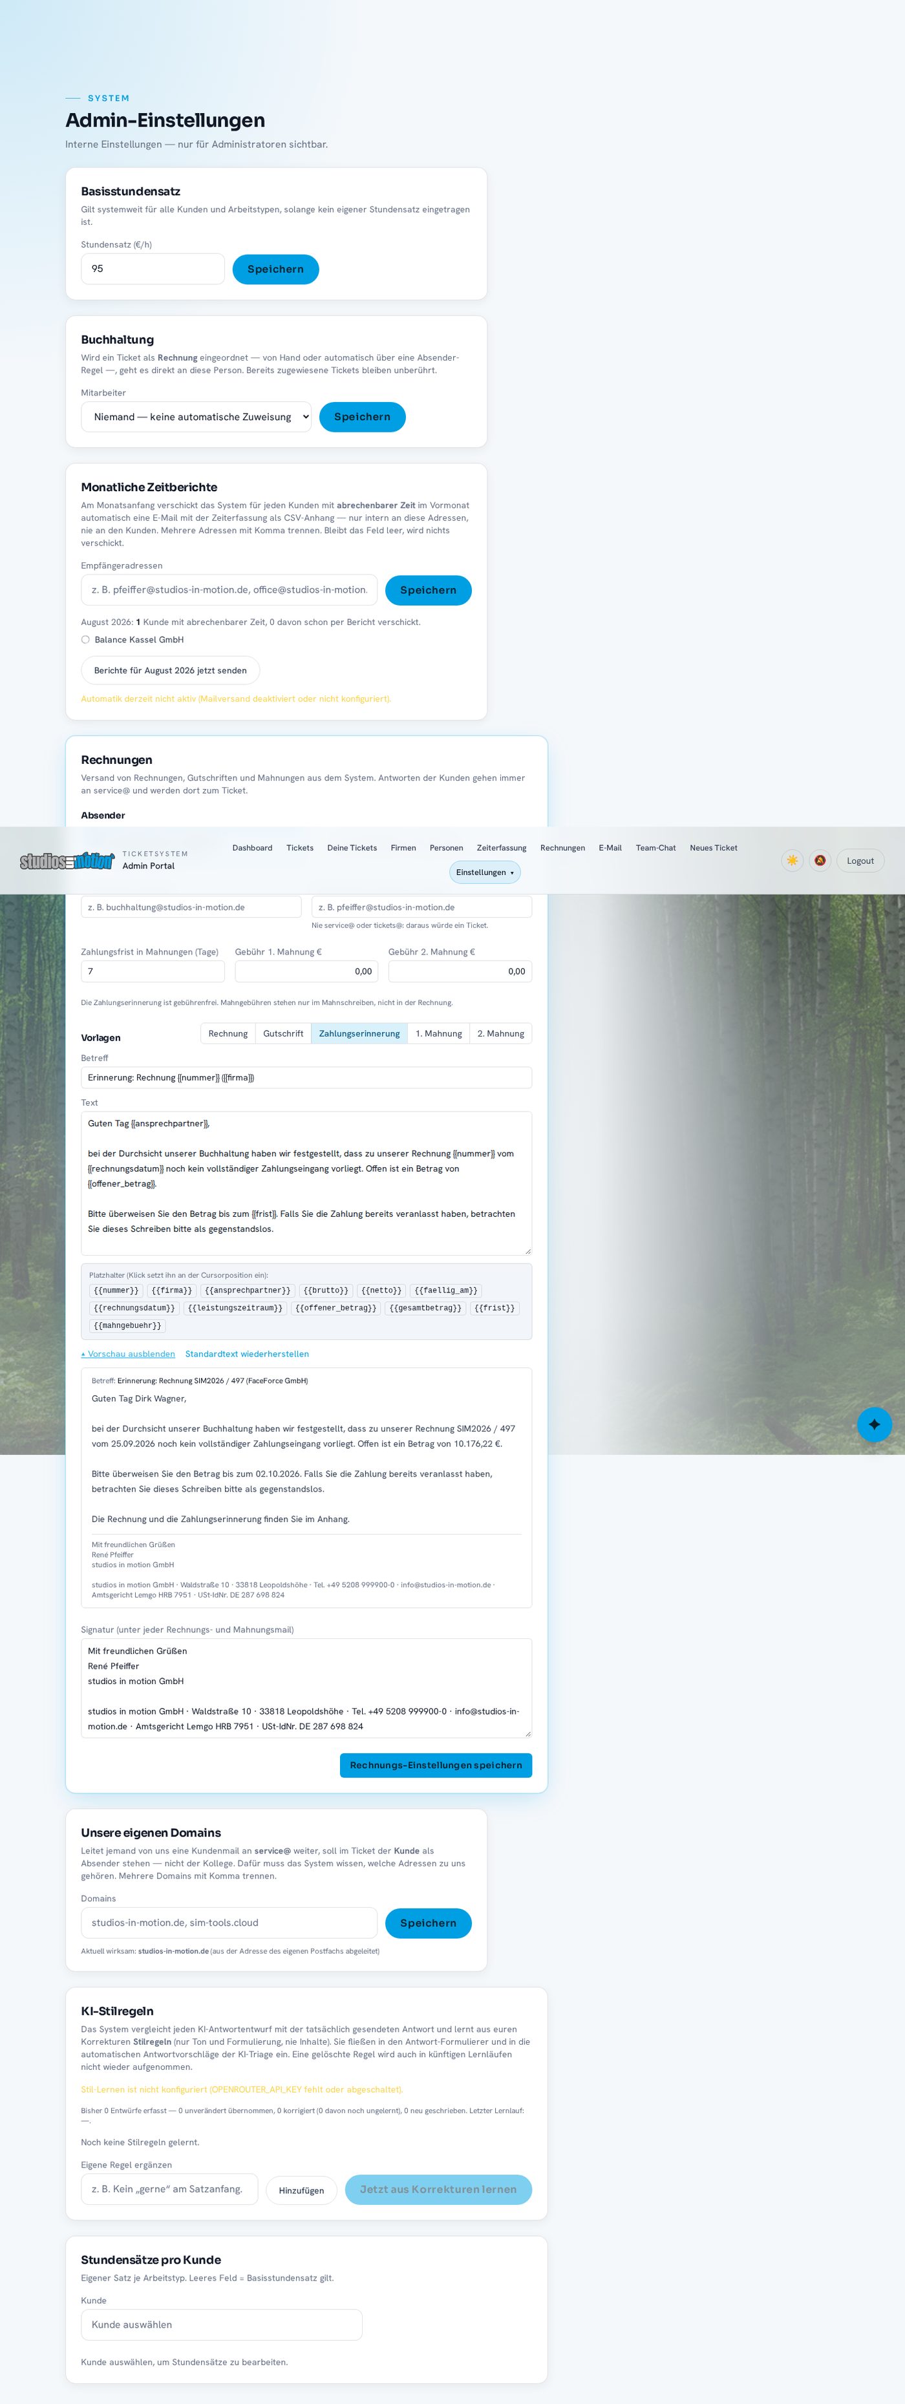Go to Deine Tickets in navigation
The width and height of the screenshot is (905, 2404).
352,849
